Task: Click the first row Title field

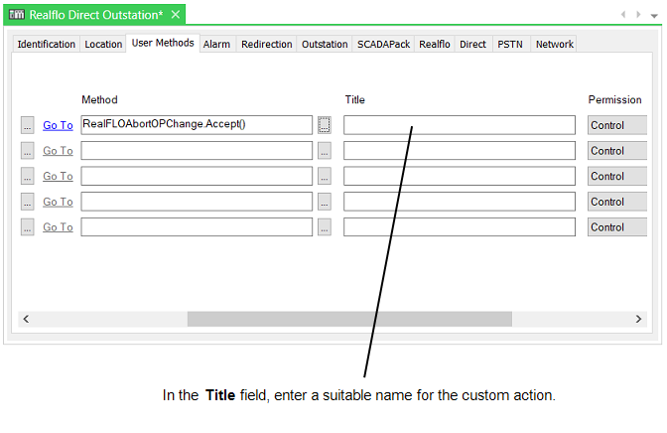Action: (459, 125)
